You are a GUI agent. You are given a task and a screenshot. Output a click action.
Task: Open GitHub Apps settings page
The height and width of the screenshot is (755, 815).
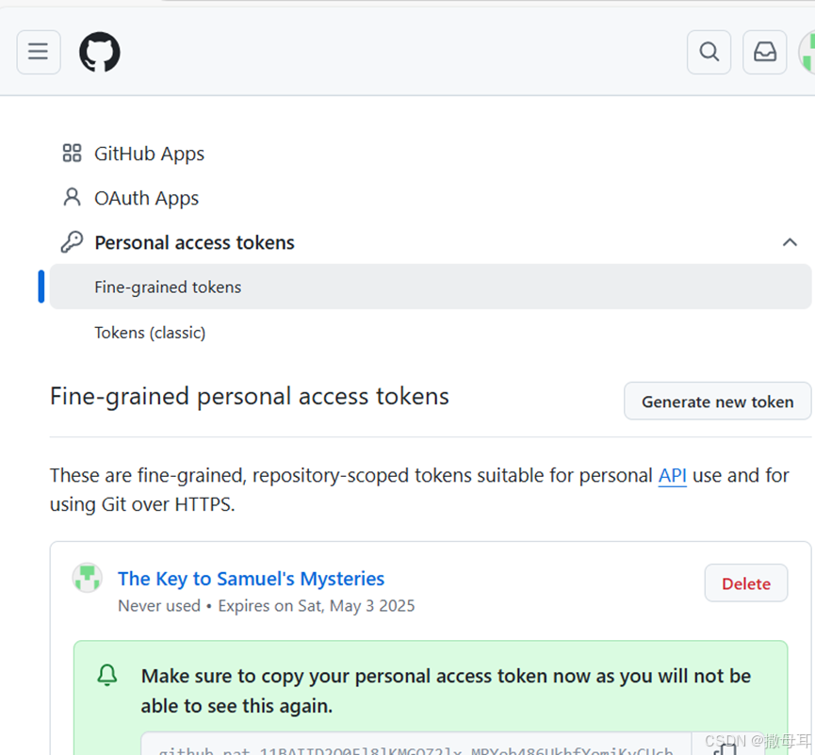click(x=149, y=154)
